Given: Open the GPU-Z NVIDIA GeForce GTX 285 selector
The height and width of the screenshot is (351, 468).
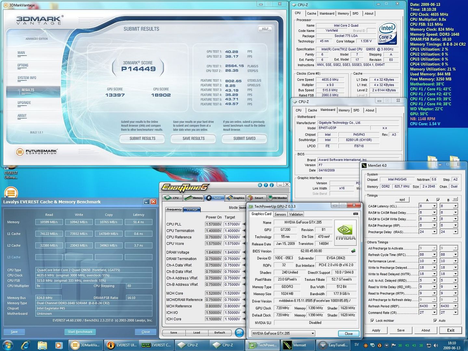Looking at the screenshot, I should pyautogui.click(x=283, y=333).
